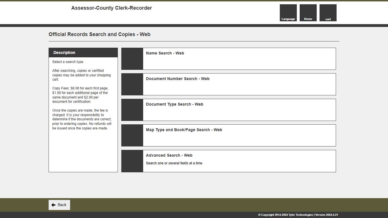Click the dark icon square beside Document Number Search
The image size is (388, 218).
(x=132, y=84)
